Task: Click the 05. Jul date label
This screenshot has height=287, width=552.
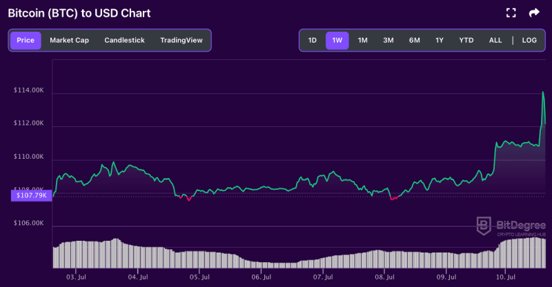Action: (x=199, y=277)
